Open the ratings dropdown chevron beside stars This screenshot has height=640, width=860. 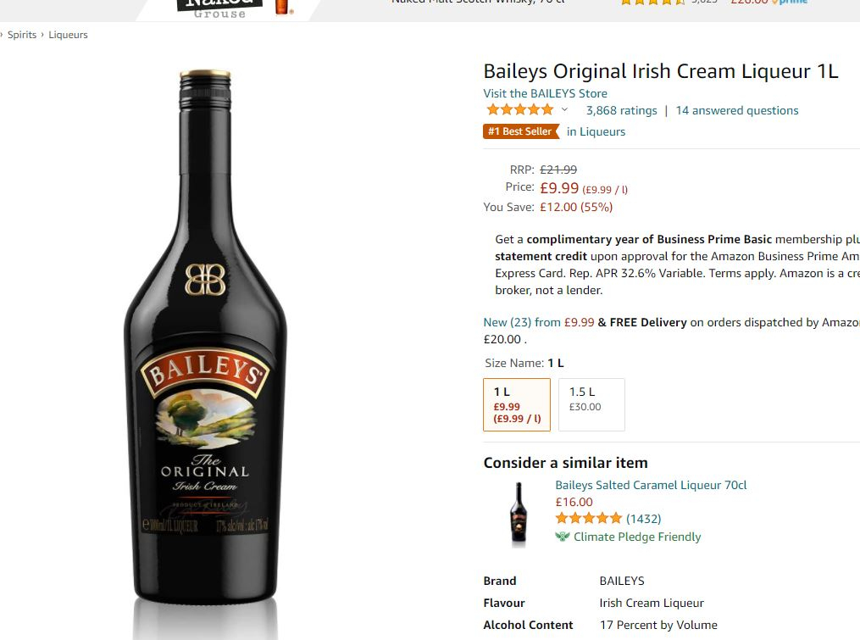pyautogui.click(x=564, y=110)
